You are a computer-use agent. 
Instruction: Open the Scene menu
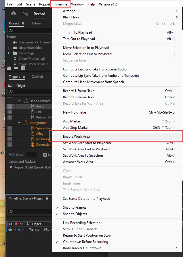click(31, 4)
